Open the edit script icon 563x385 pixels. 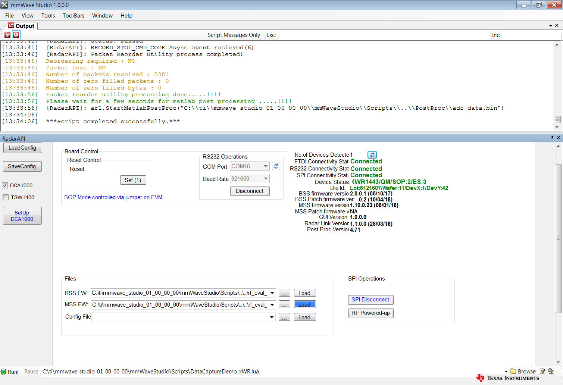pyautogui.click(x=542, y=371)
